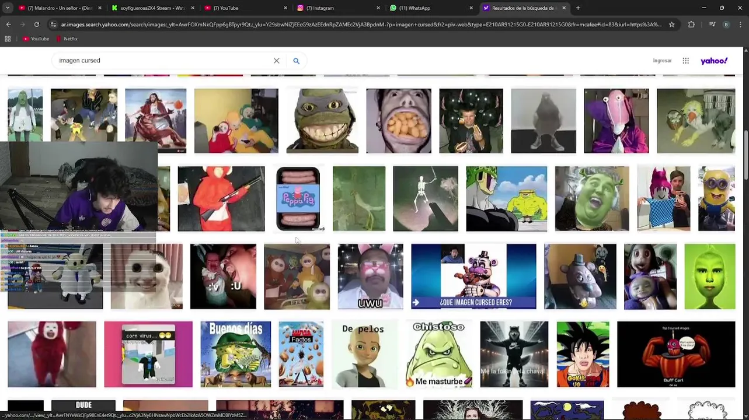
Task: Open the Factos falling food image
Action: [301, 354]
